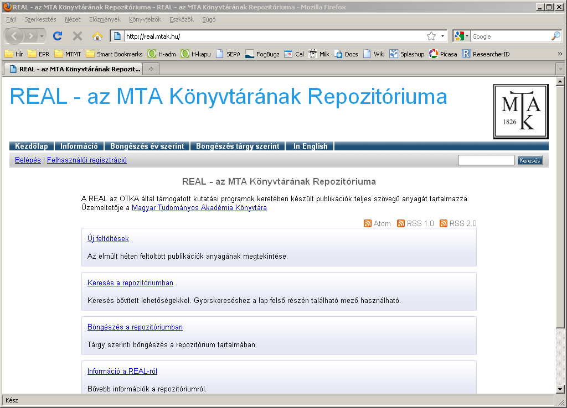
Task: Open the H-kapu bookmark
Action: (195, 54)
